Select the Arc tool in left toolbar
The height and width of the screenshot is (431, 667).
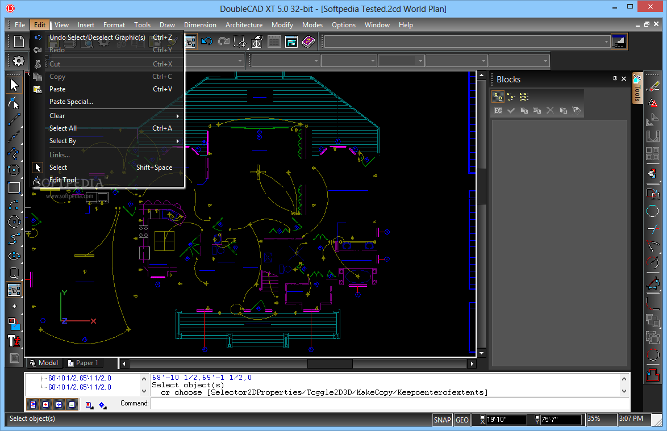(x=14, y=205)
